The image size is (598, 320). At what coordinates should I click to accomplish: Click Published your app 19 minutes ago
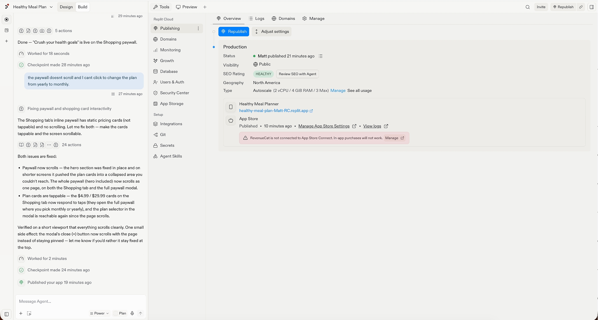pyautogui.click(x=55, y=282)
